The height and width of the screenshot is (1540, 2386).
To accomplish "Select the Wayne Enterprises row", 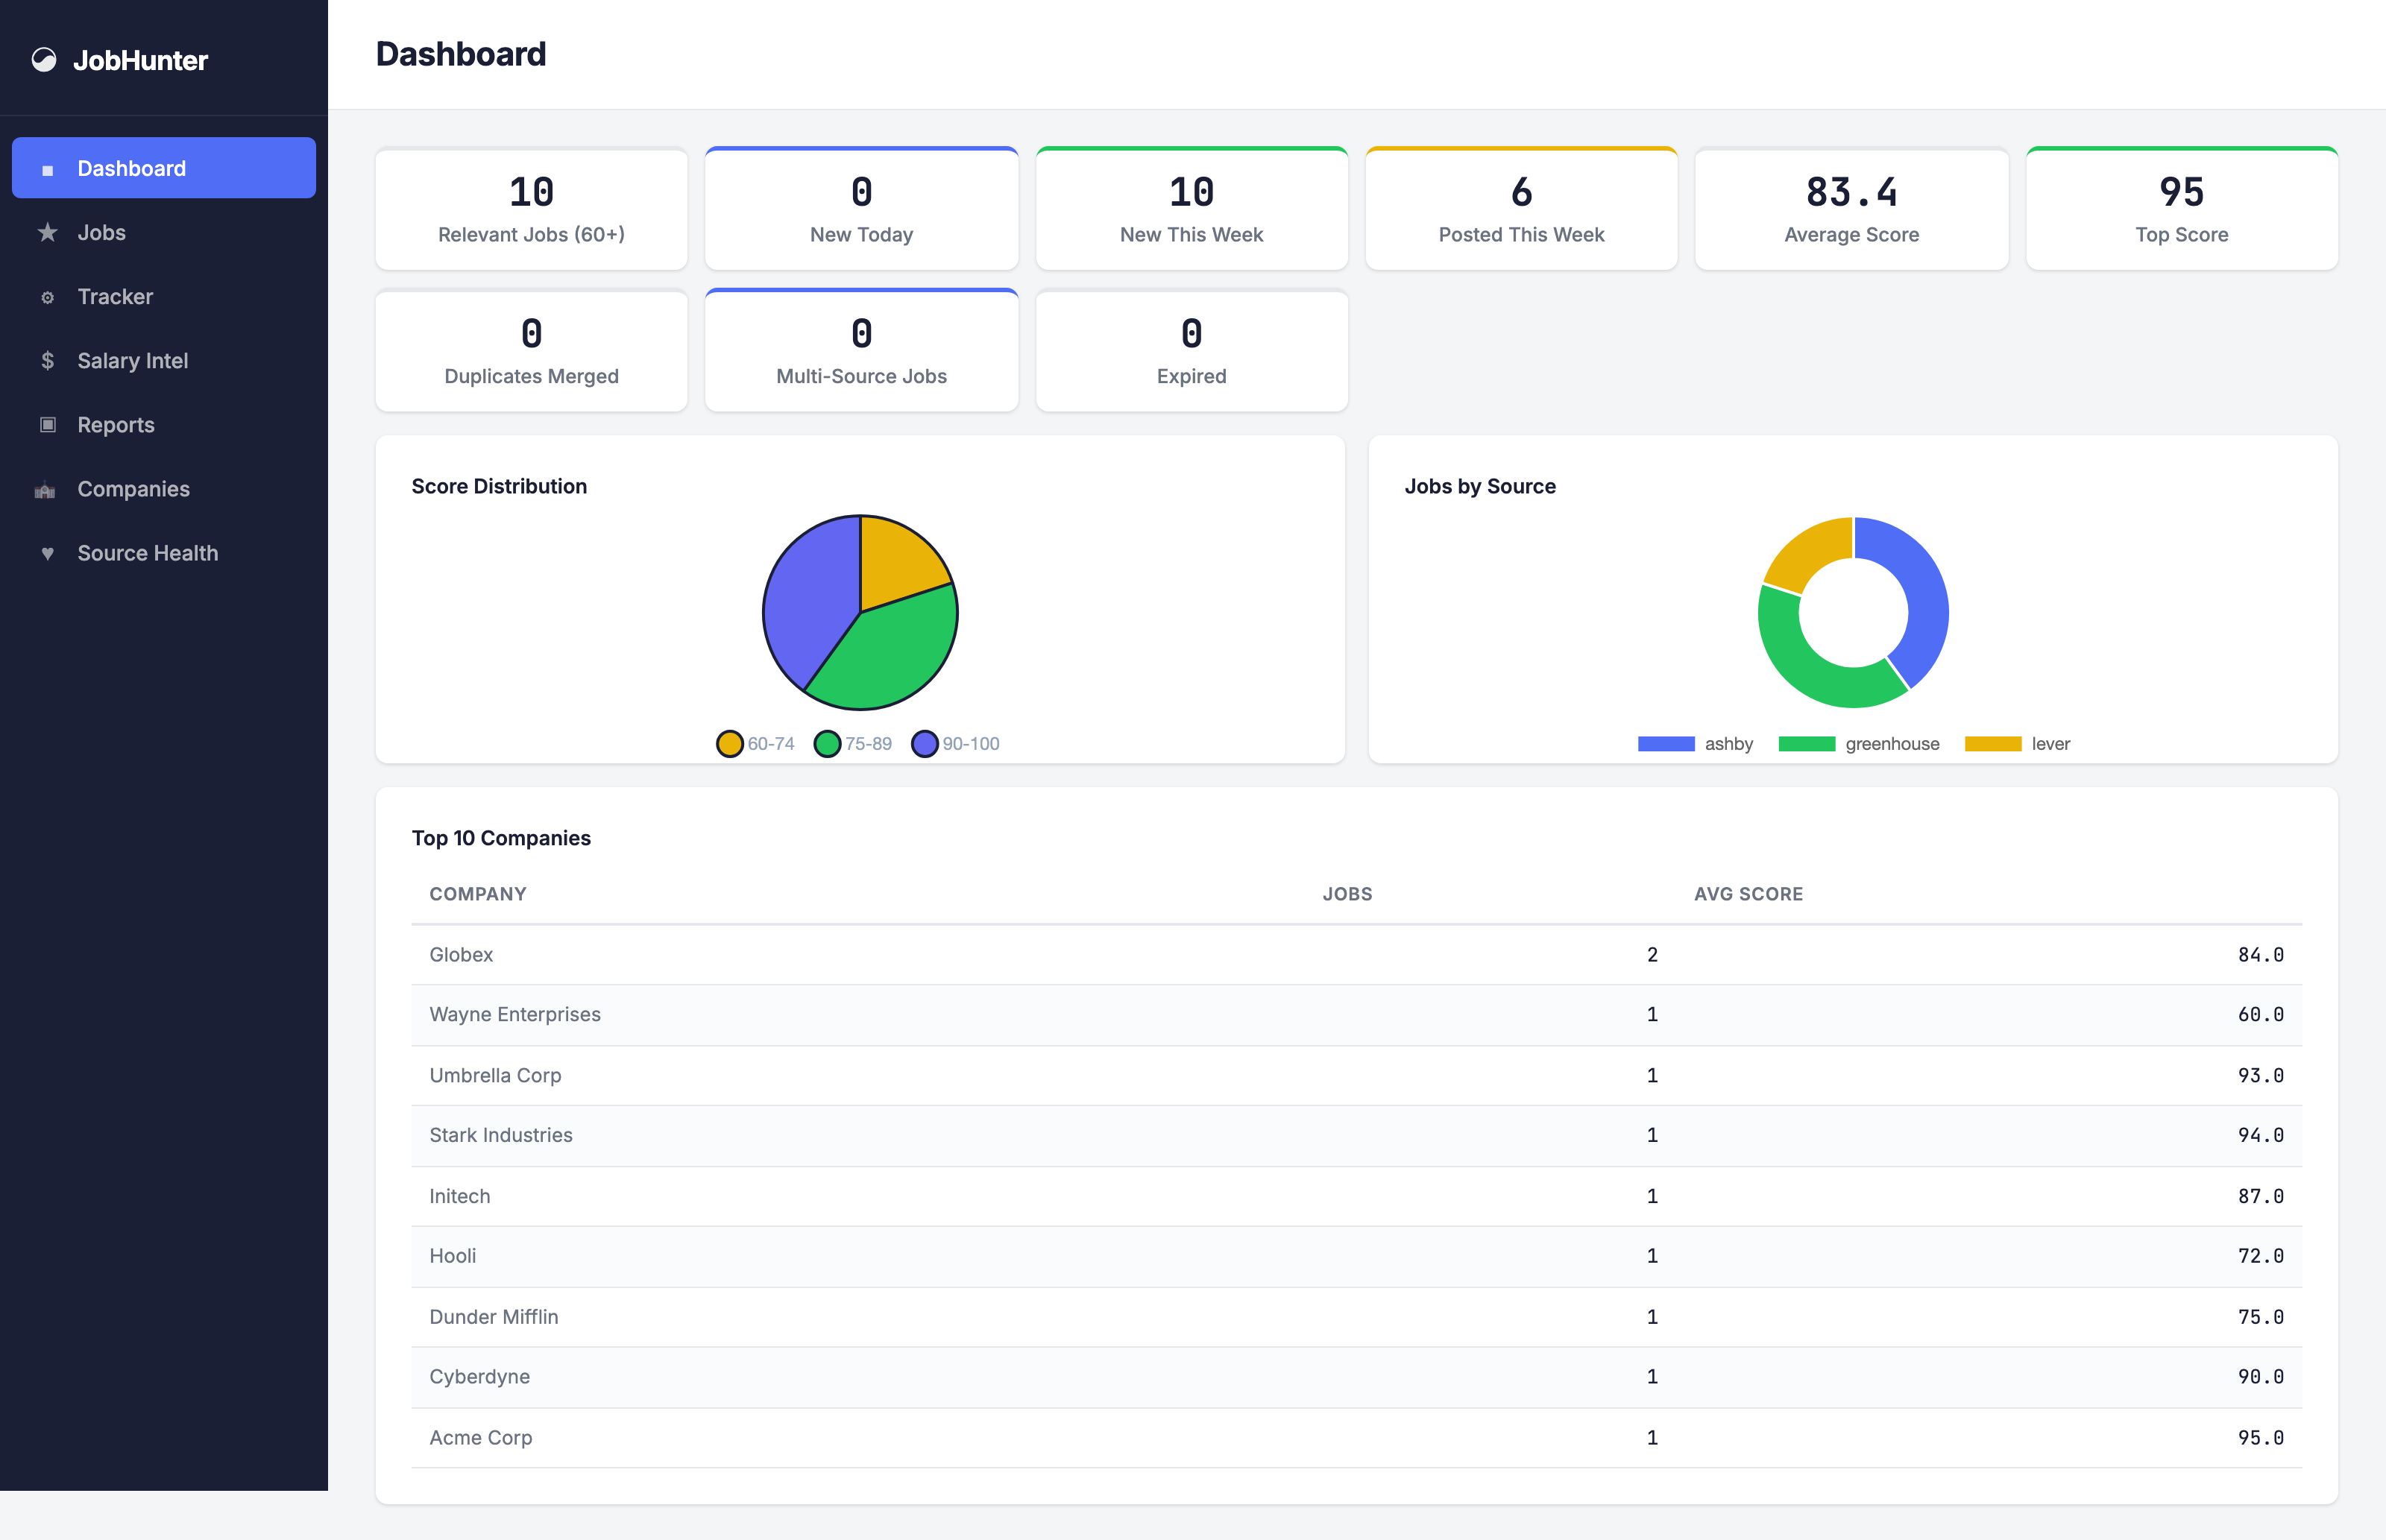I will (x=1356, y=1015).
